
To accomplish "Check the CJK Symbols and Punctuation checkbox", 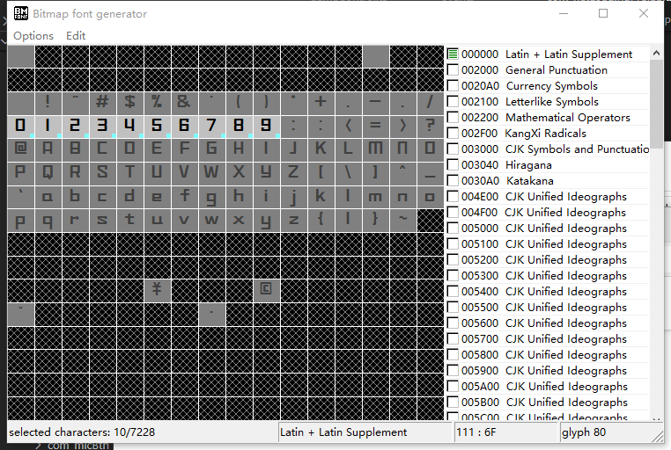I will point(453,149).
